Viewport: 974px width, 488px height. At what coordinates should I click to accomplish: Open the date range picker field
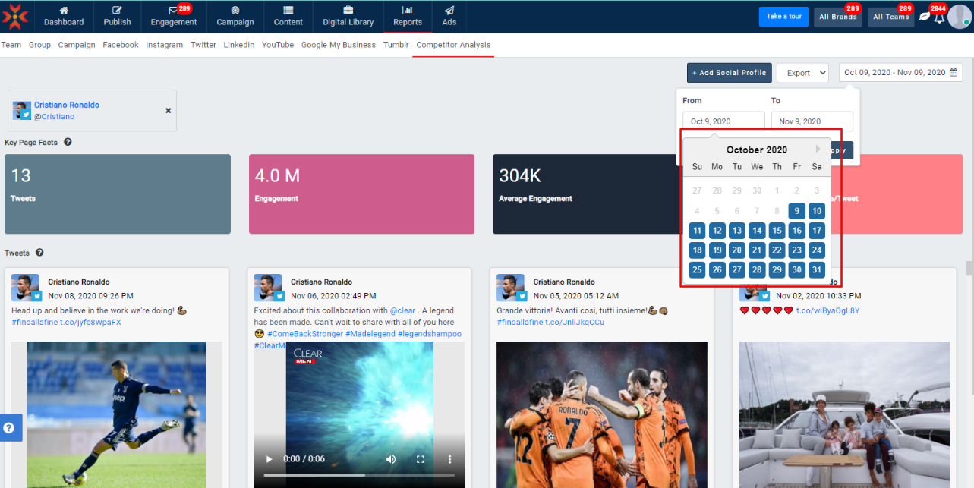coord(900,73)
